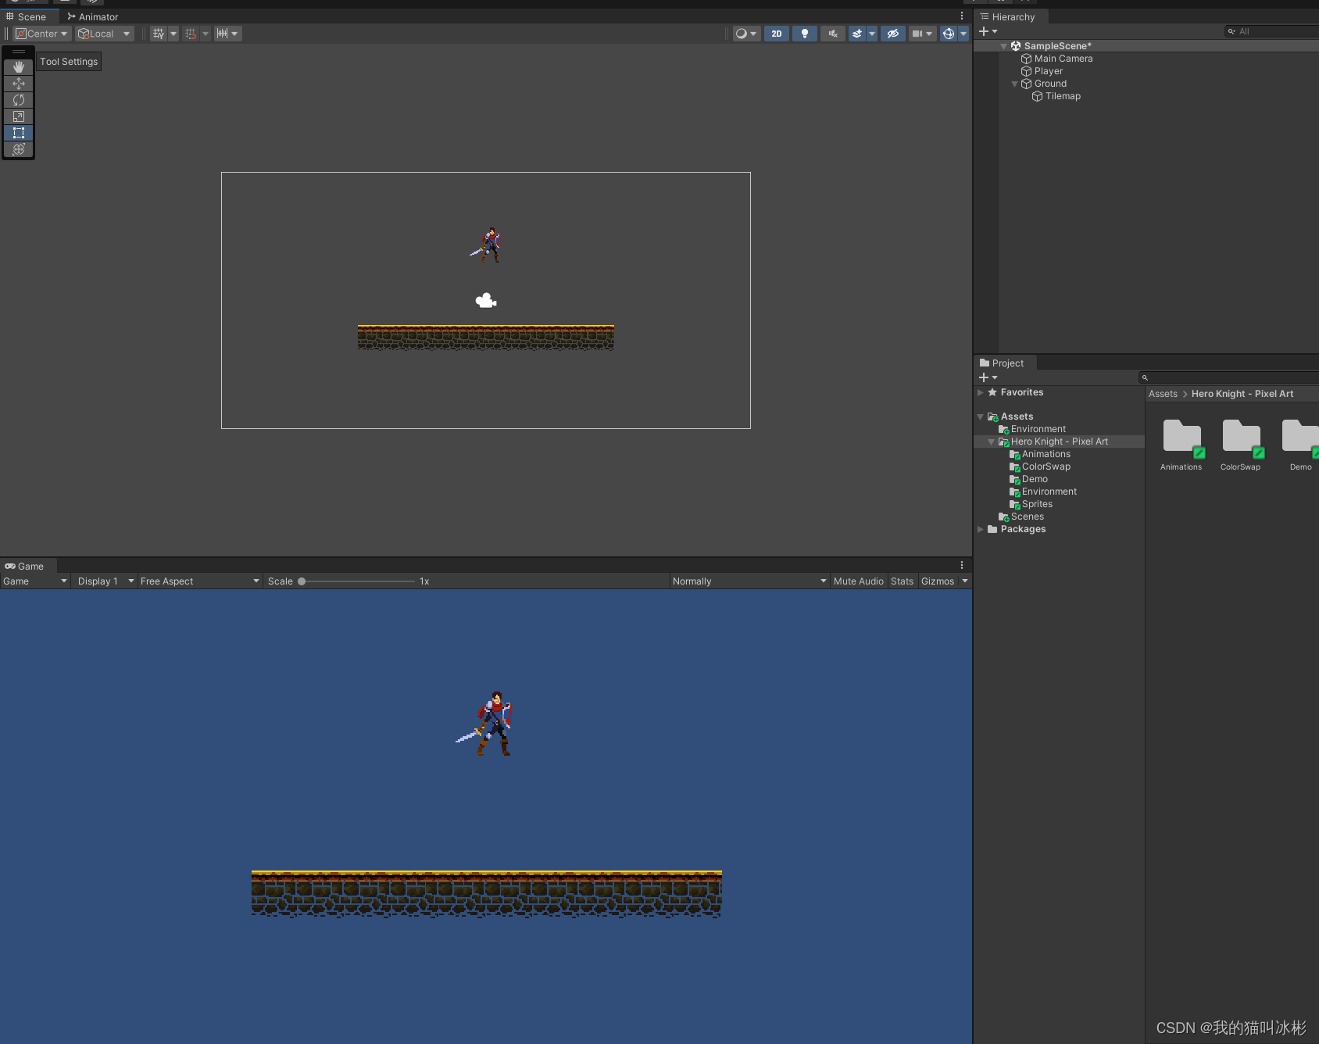This screenshot has height=1044, width=1319.
Task: Select the Rect tool
Action: pos(19,133)
